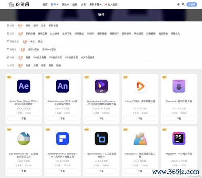Click 下载 button for After Effects 2024
Viewport: 202px width, 178px height.
pyautogui.click(x=23, y=119)
